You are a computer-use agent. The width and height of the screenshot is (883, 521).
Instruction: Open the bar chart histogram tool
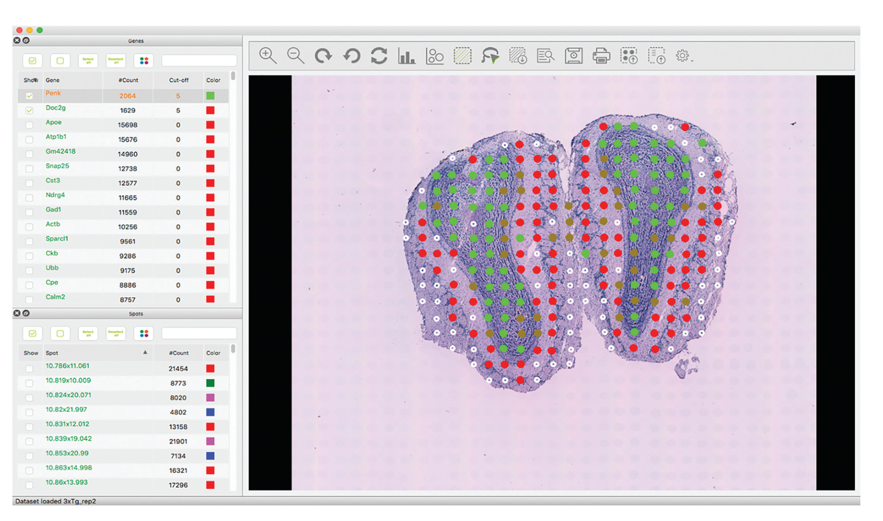click(406, 56)
